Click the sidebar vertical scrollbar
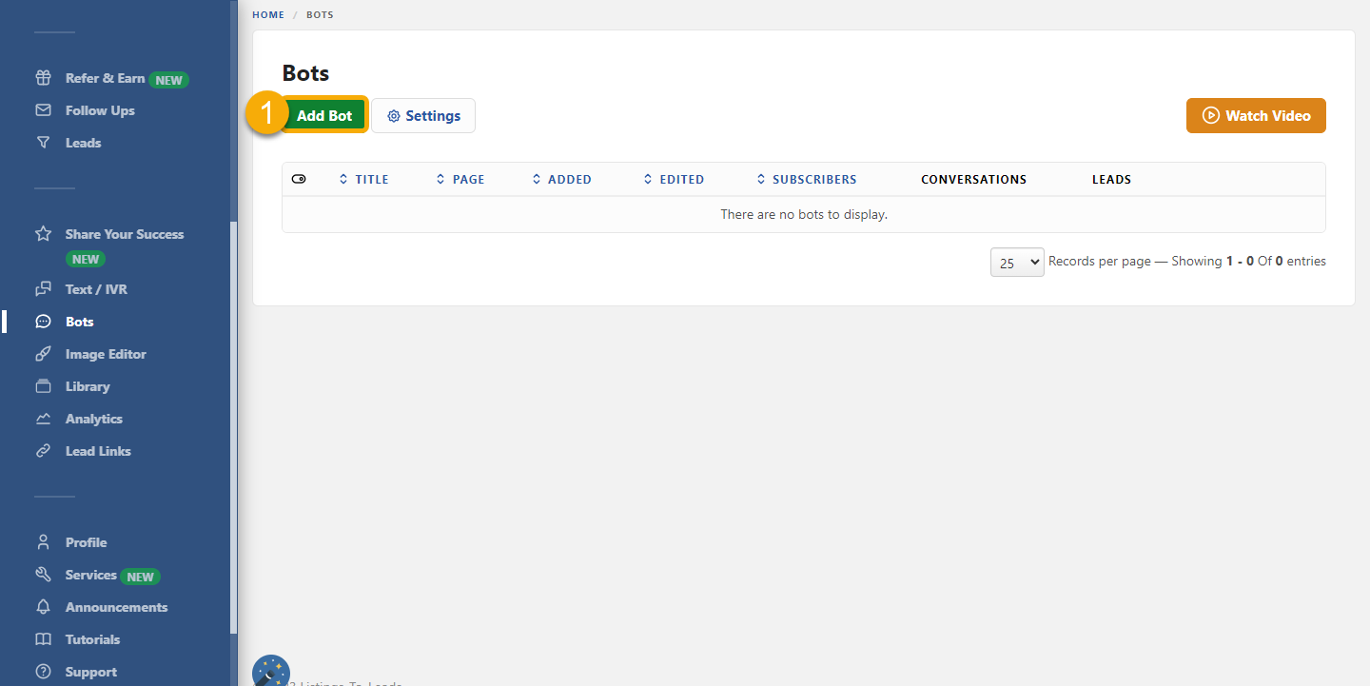 234,428
